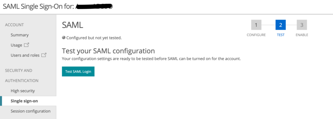This screenshot has width=333, height=119.
Task: Click the SECURITY AND AUTHENTICATION header
Action: [x=22, y=76]
